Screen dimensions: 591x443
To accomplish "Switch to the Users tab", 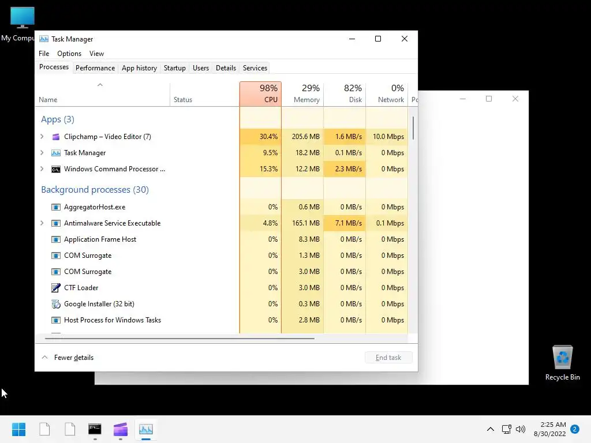I will click(x=200, y=68).
